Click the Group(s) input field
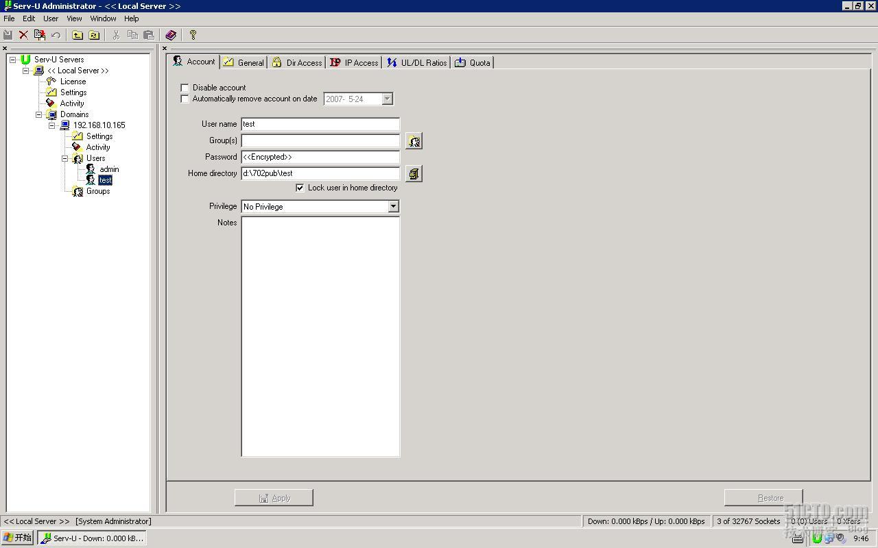Viewport: 878px width, 548px height. click(x=320, y=140)
